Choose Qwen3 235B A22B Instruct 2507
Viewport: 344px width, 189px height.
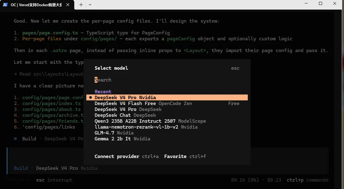click(167, 121)
